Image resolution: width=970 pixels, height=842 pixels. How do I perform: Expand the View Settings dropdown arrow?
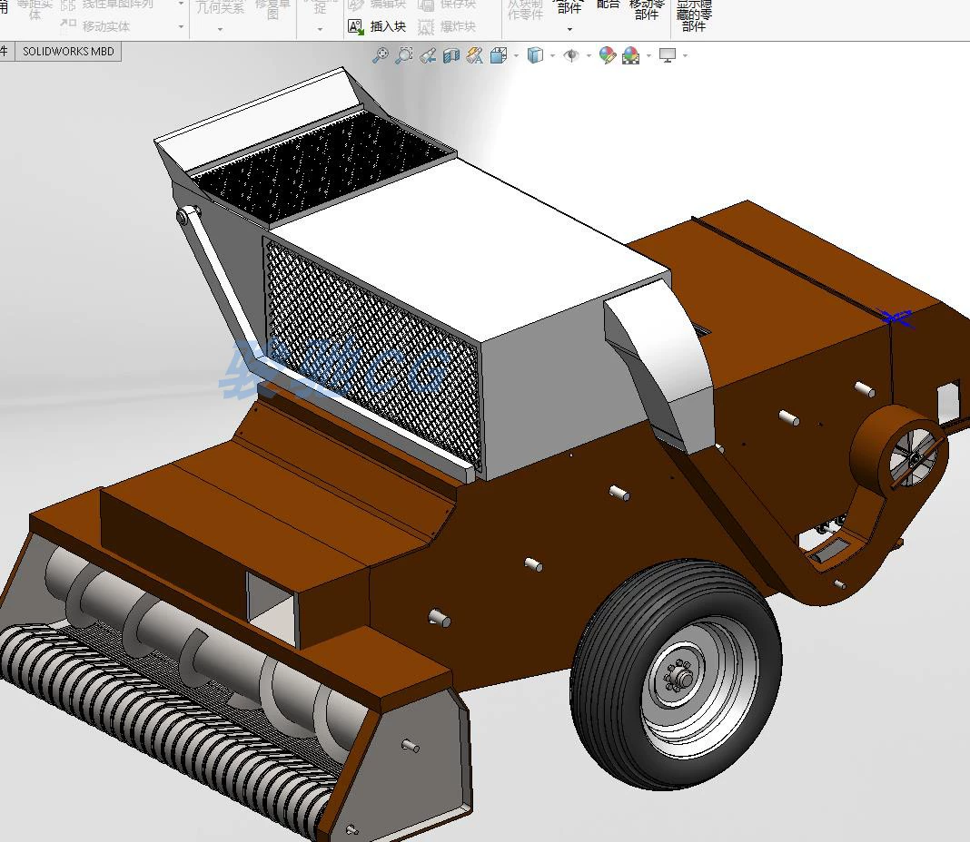pyautogui.click(x=685, y=56)
